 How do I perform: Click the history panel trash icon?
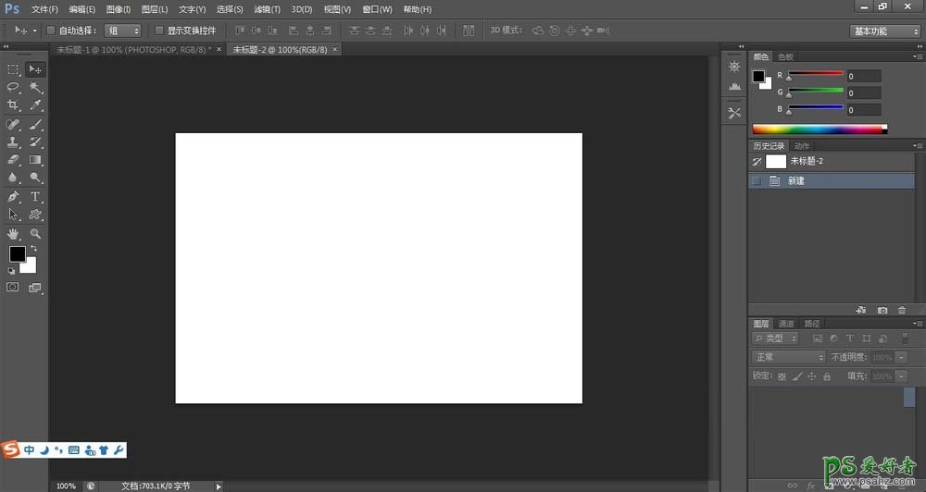click(x=902, y=310)
